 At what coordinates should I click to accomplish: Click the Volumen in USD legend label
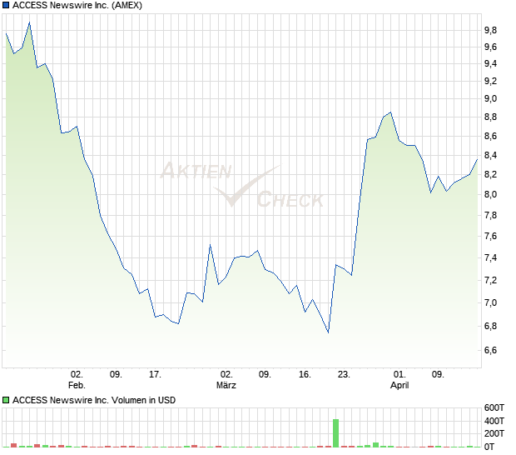coord(94,400)
